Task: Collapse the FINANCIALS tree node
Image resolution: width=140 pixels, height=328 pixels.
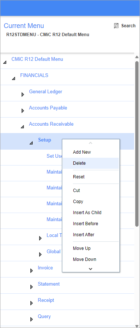Action: [x=14, y=78]
